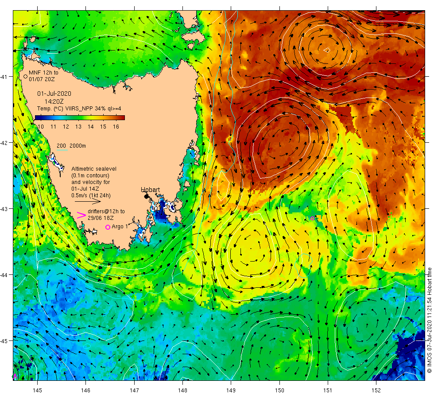Click the '01/07 20Z' MNF date text
Image resolution: width=434 pixels, height=399 pixels.
point(42,79)
